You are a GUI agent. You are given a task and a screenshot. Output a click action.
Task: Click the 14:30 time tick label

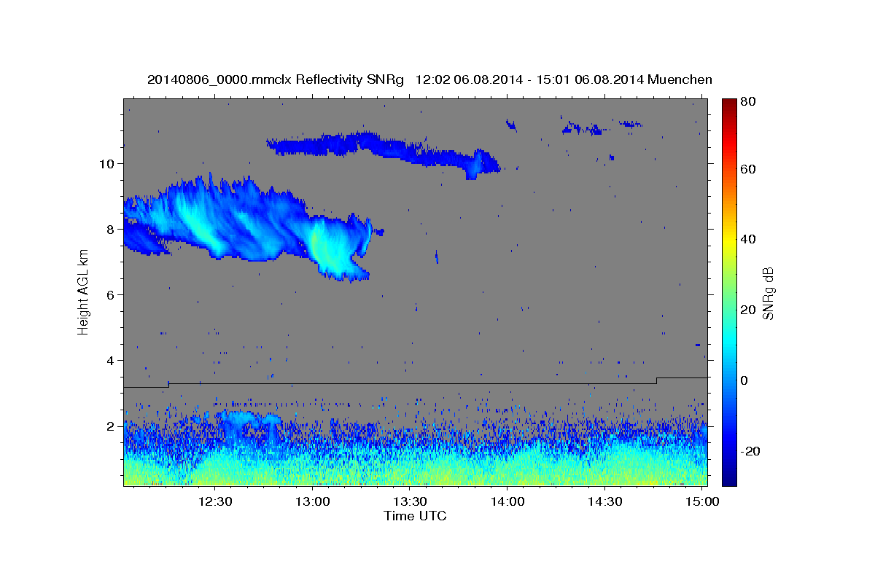coord(604,501)
